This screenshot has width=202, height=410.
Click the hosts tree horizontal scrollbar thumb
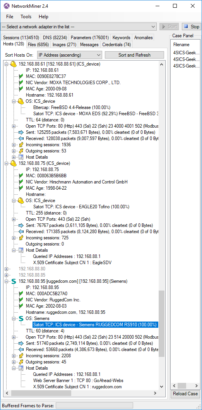41,393
